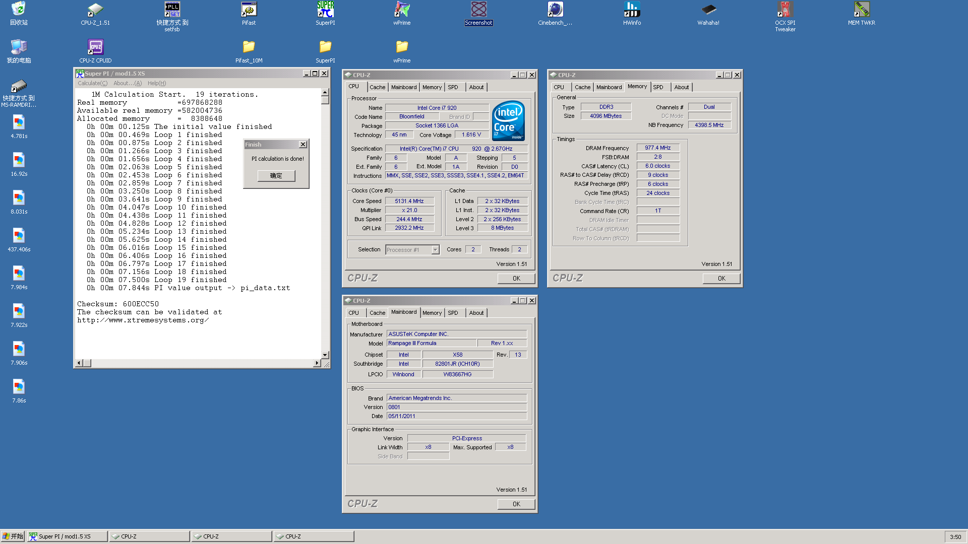Activate the first CPU-Z taskbar button

[x=149, y=536]
